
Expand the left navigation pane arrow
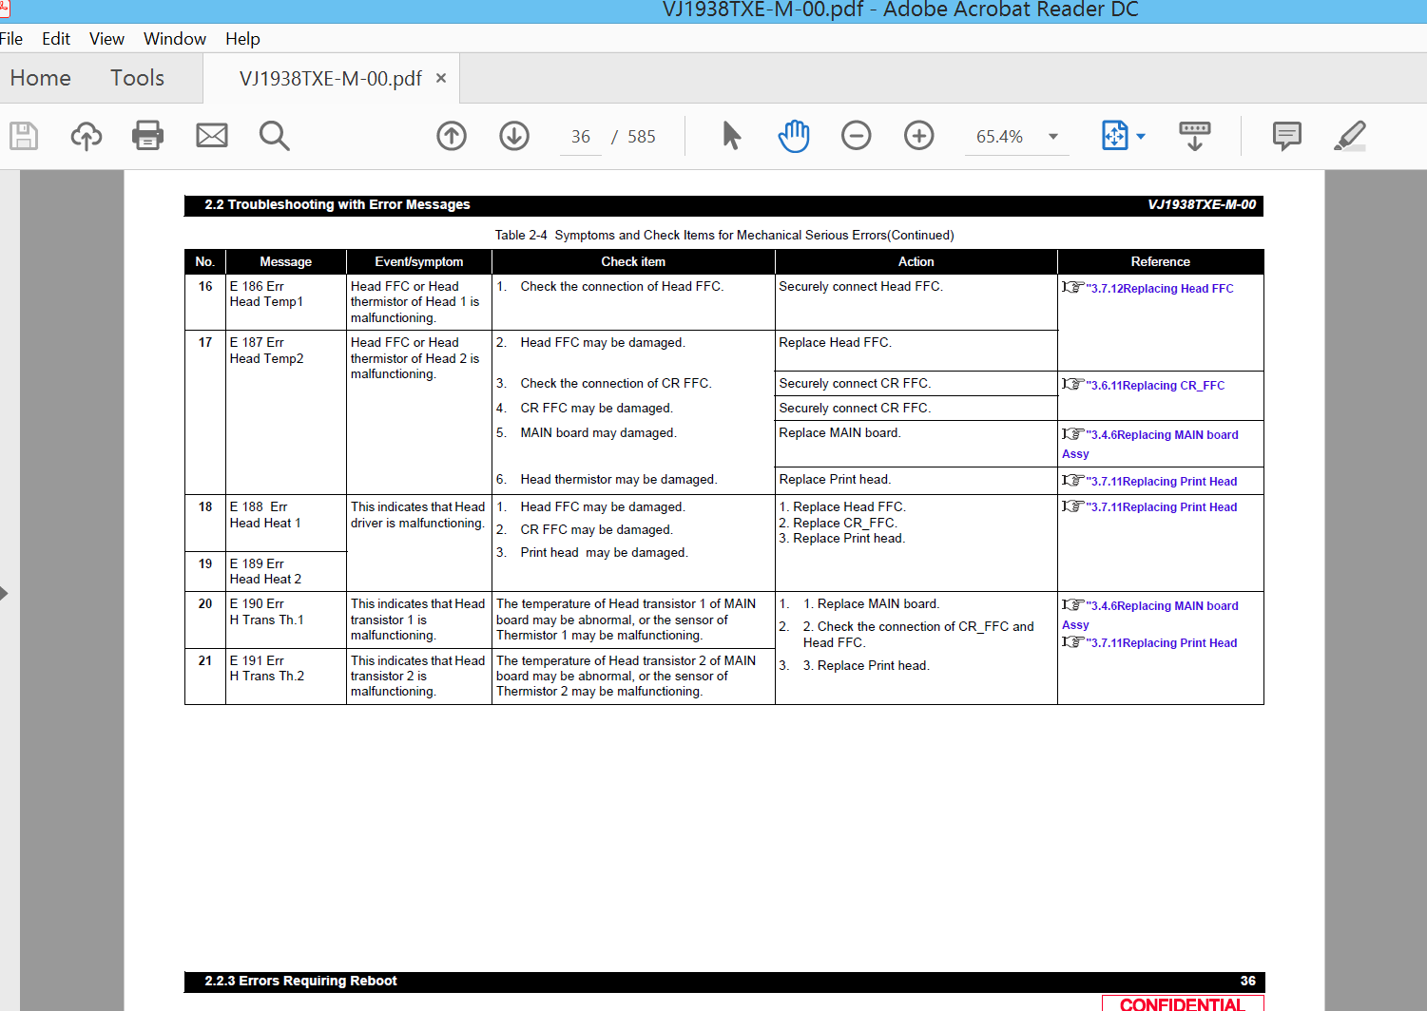pyautogui.click(x=4, y=593)
